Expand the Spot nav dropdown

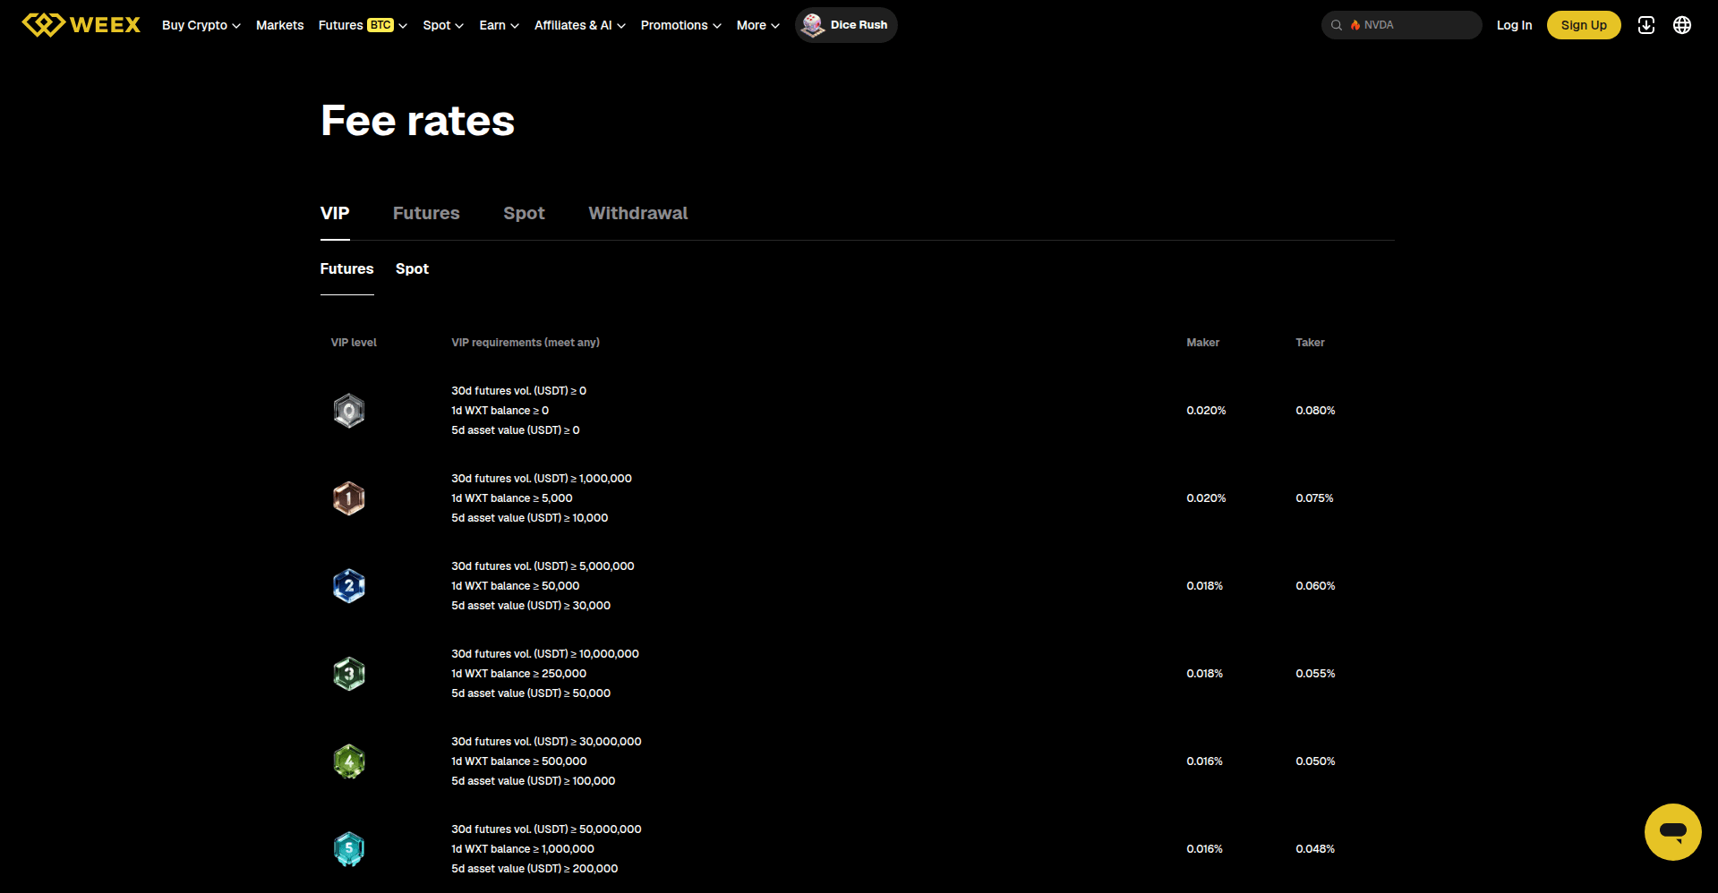443,25
